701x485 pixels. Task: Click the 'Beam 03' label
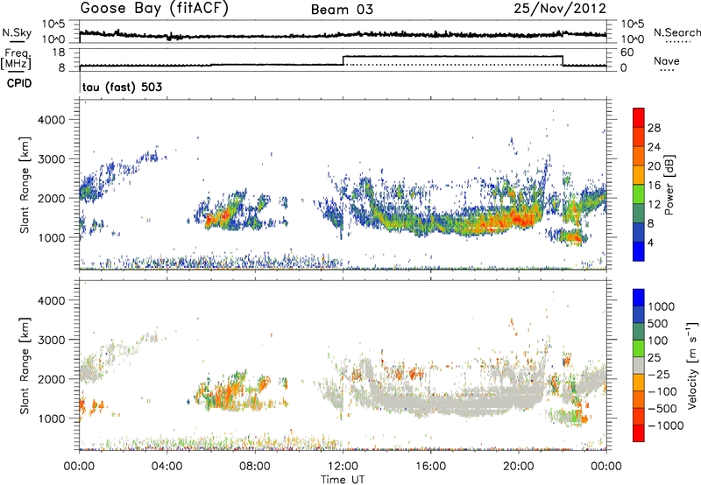[x=342, y=10]
